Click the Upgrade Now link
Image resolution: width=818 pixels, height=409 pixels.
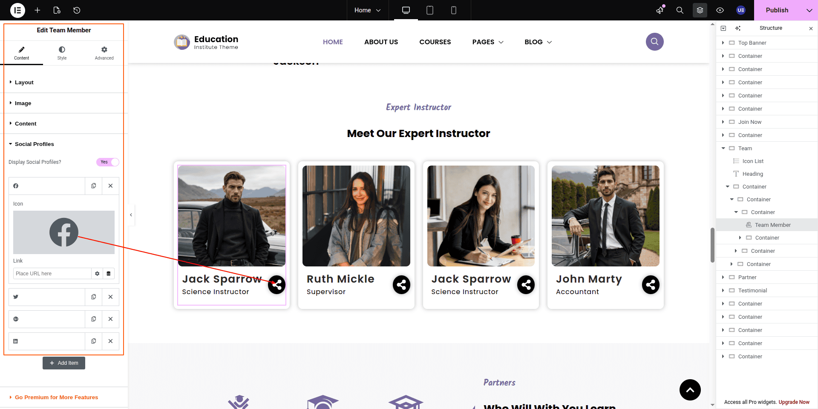794,402
